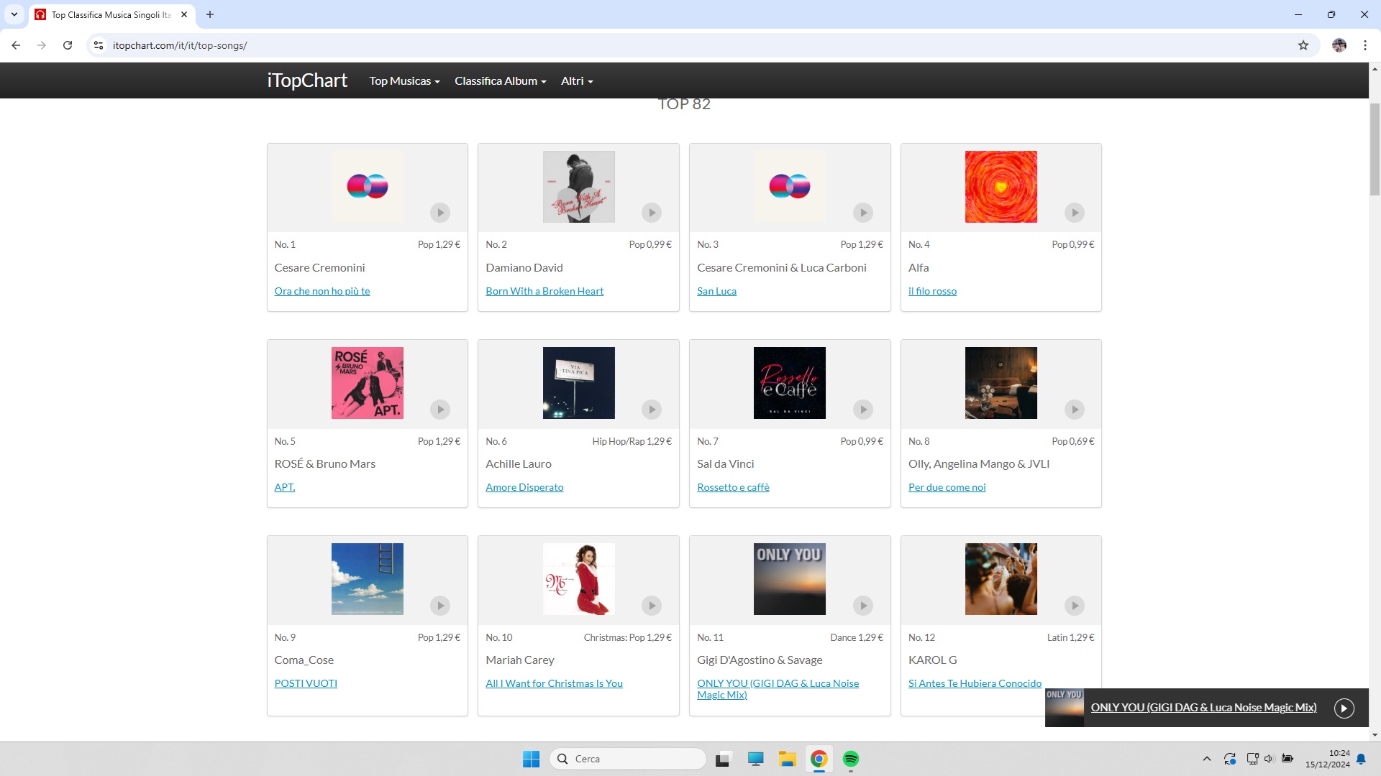The image size is (1381, 776).
Task: Expand Classifica Album dropdown menu
Action: pos(500,81)
